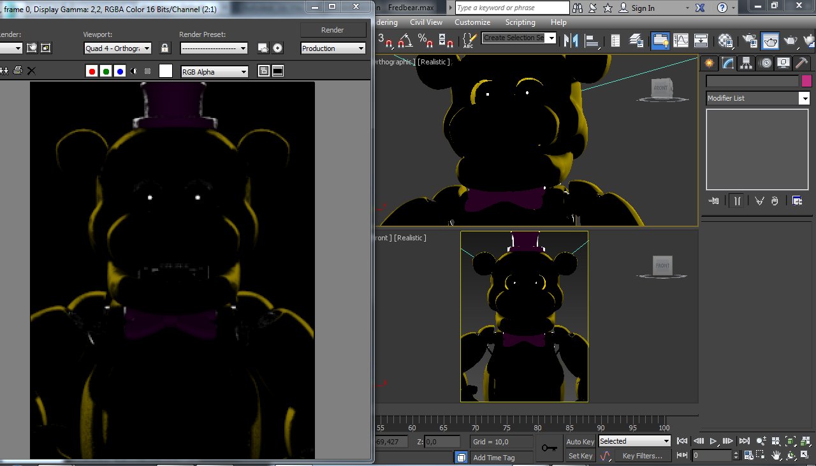Click the auto region selected icon
Image resolution: width=816 pixels, height=466 pixels.
(46, 48)
